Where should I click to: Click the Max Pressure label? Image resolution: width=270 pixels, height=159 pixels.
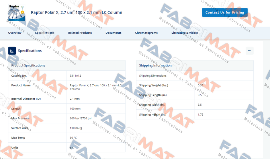pos(20,118)
